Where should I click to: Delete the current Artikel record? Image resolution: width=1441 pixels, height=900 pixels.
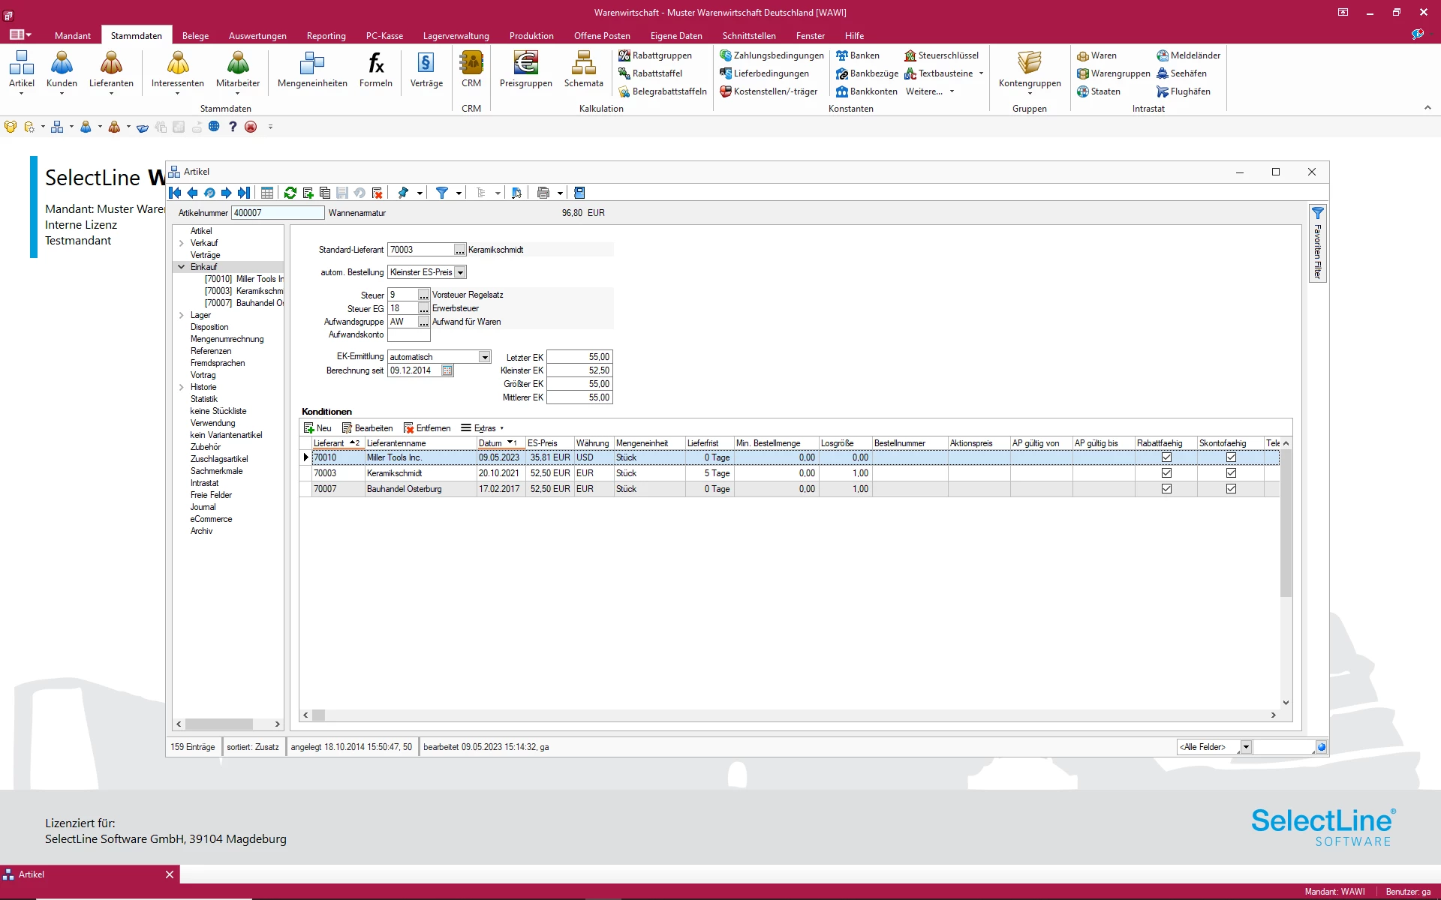(378, 193)
